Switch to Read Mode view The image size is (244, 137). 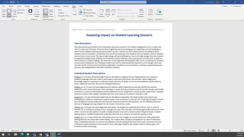click(x=4, y=13)
